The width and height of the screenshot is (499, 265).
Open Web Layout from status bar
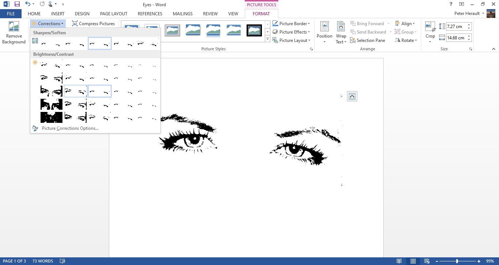coord(427,261)
